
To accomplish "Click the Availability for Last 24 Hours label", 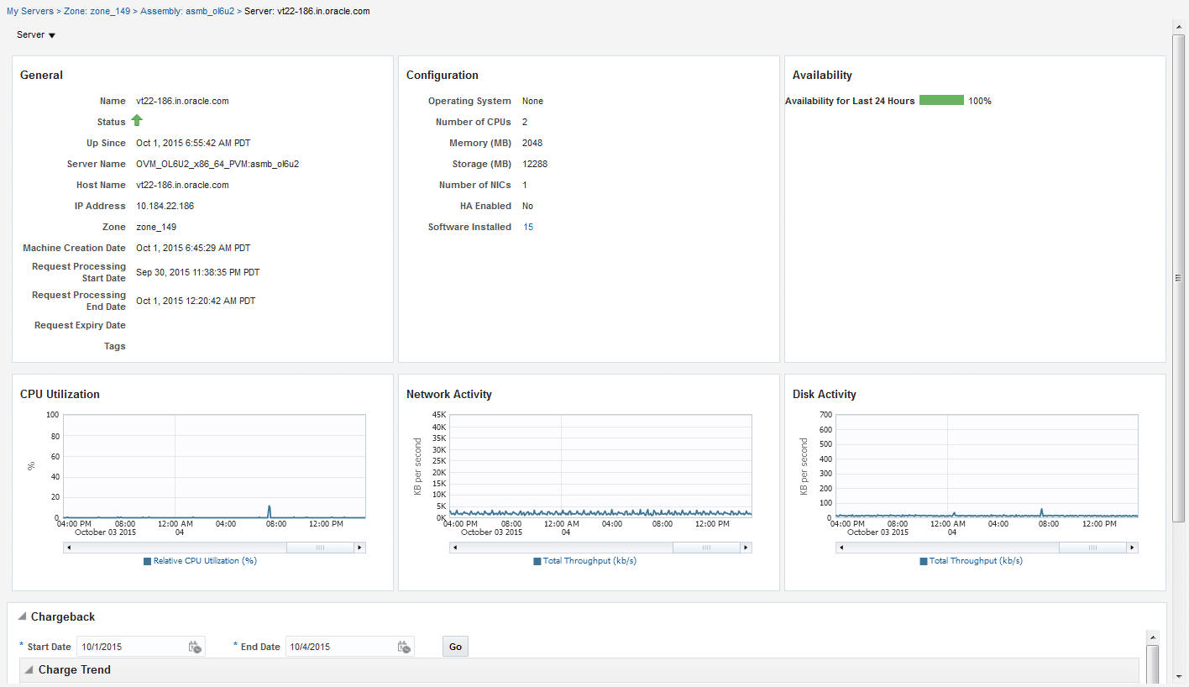I will pyautogui.click(x=850, y=101).
